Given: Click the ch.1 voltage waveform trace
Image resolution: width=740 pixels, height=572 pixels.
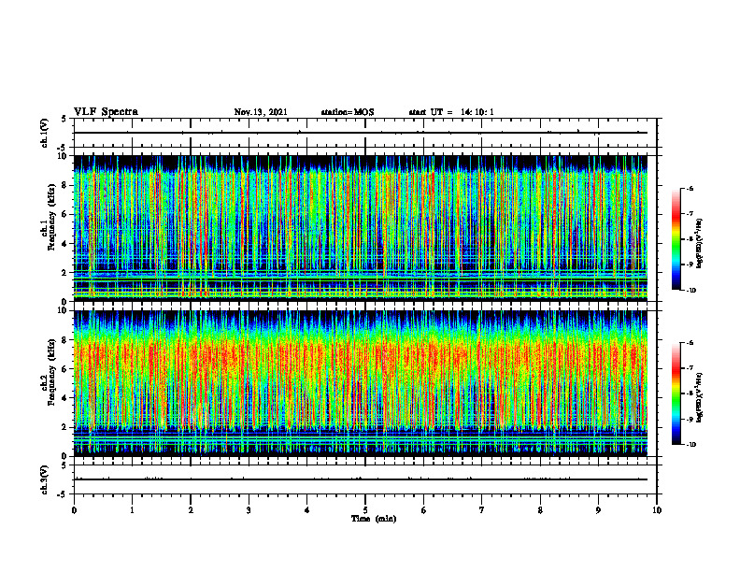Looking at the screenshot, I should point(360,133).
